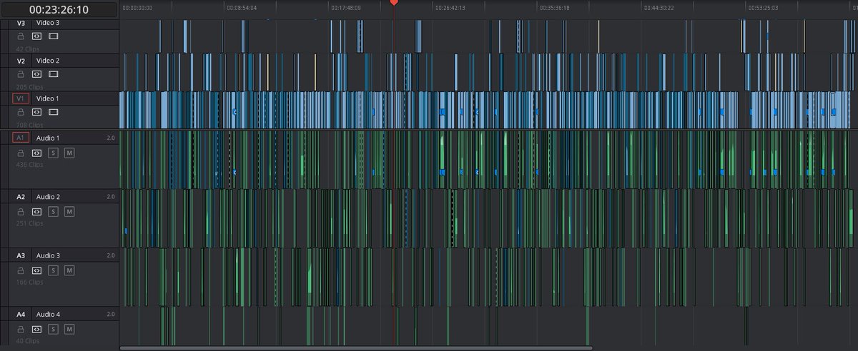Toggle auto track selector on Video 3
This screenshot has height=351, width=858.
click(37, 36)
